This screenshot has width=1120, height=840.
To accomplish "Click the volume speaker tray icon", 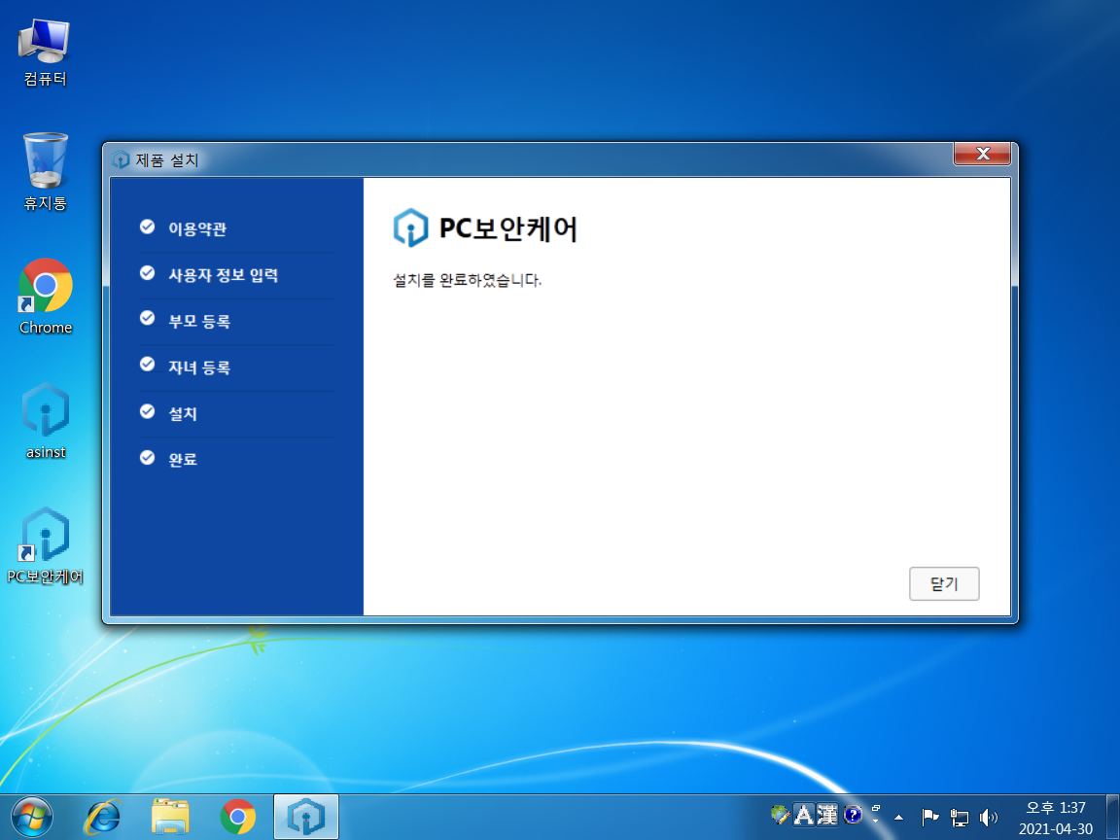I will [x=988, y=817].
